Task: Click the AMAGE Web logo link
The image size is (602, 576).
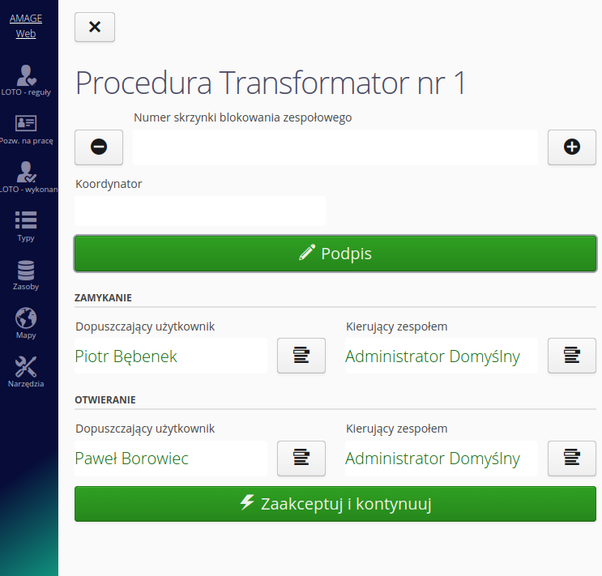Action: click(26, 26)
